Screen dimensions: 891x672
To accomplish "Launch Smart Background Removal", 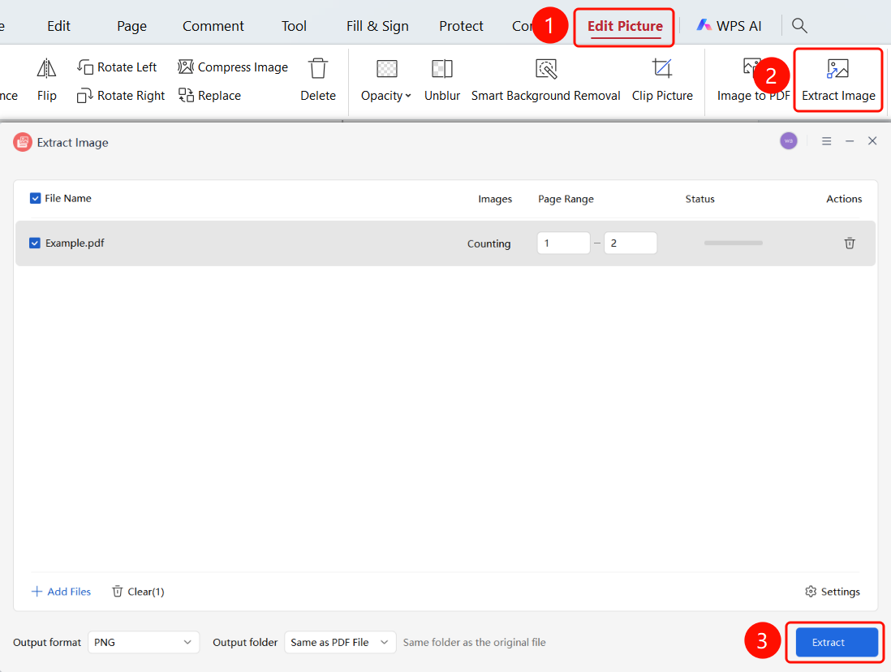I will pyautogui.click(x=545, y=80).
